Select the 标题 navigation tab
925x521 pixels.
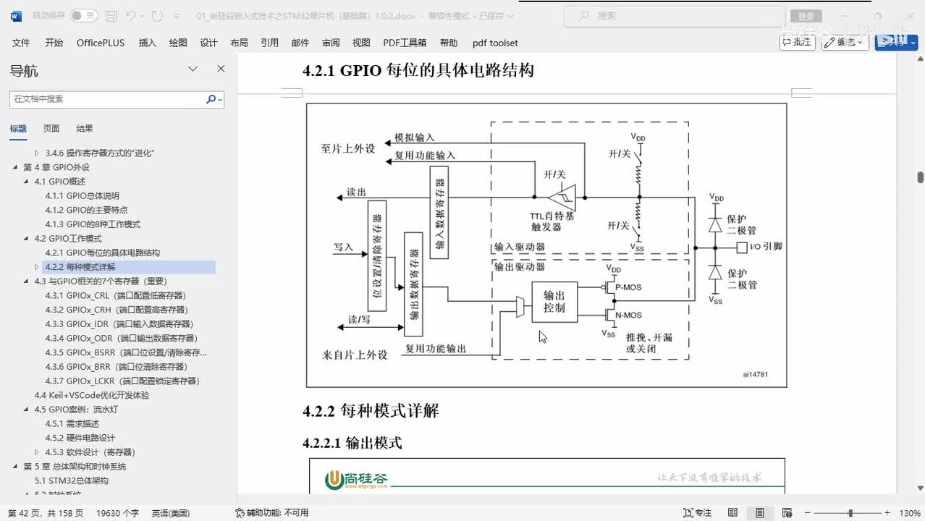(x=18, y=129)
